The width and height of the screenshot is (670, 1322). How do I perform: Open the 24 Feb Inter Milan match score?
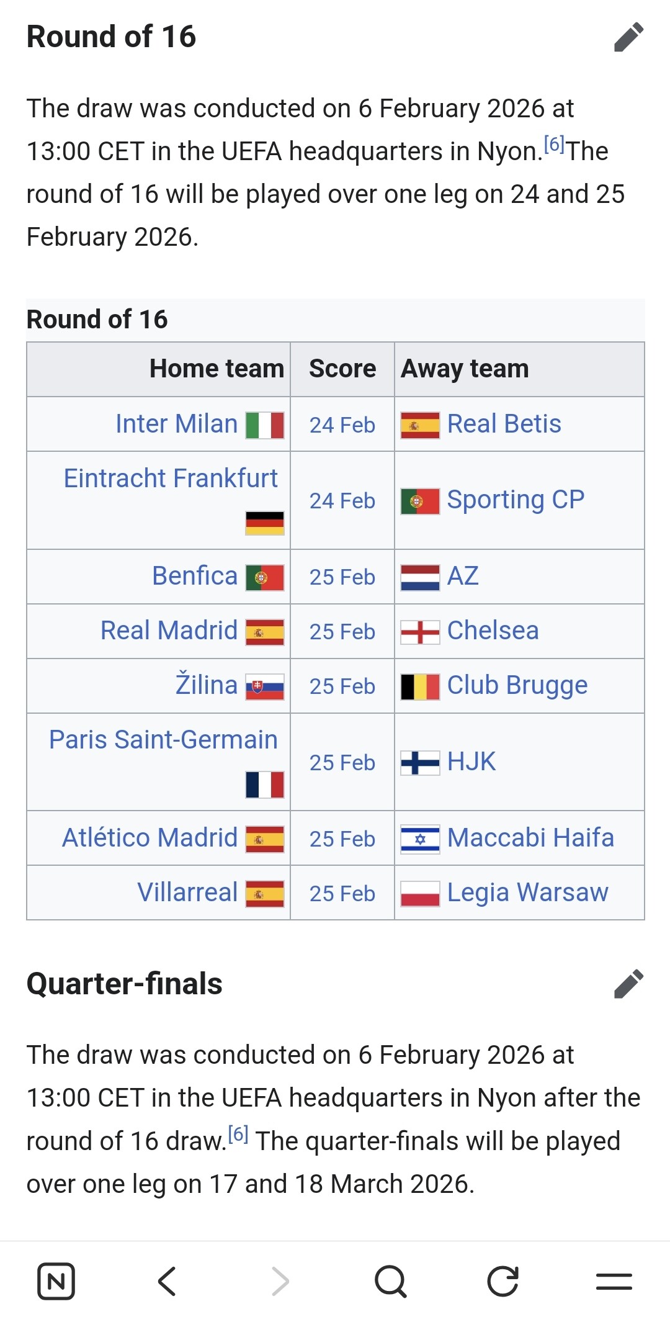pyautogui.click(x=342, y=425)
